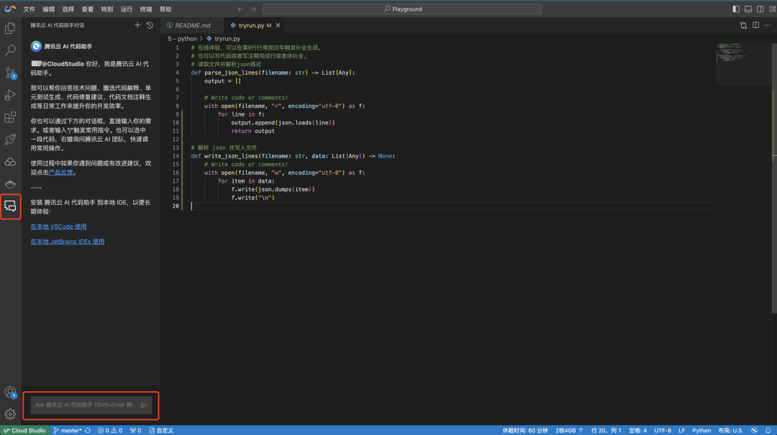Open the Source Control view

11,73
